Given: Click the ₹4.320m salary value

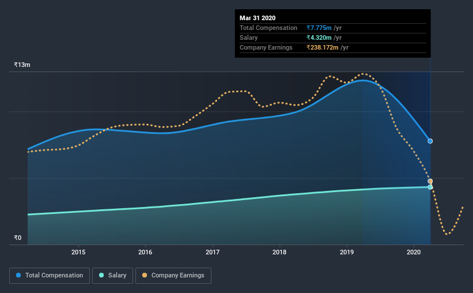Looking at the screenshot, I should coord(319,37).
